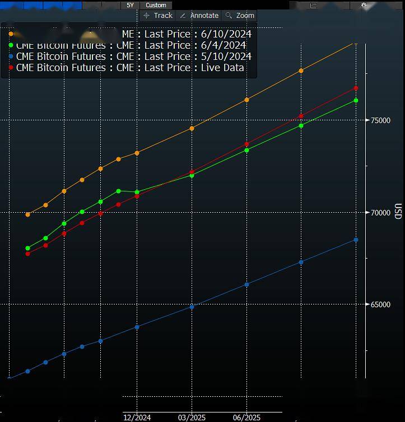Image resolution: width=405 pixels, height=422 pixels.
Task: Click orange curve point at 03/2025
Action: 192,128
